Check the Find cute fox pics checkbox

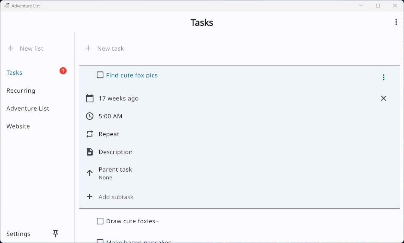tap(100, 75)
